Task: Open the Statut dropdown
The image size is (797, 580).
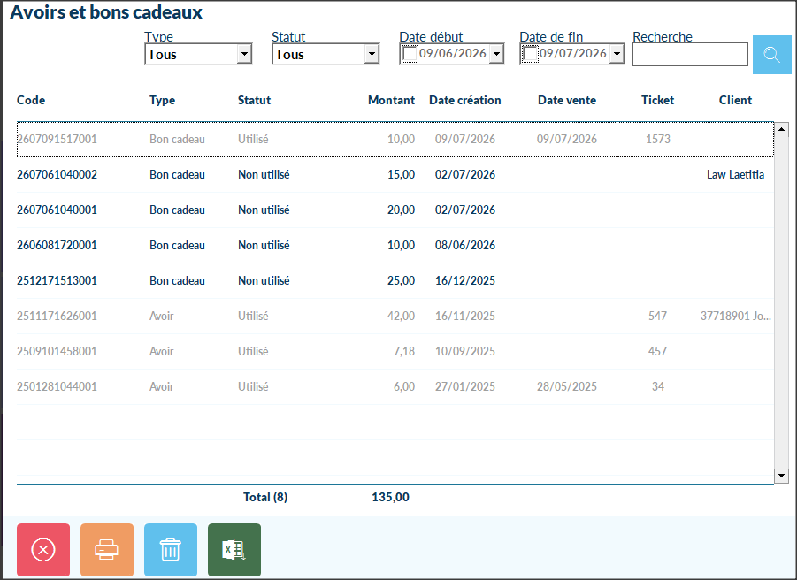Action: tap(326, 54)
